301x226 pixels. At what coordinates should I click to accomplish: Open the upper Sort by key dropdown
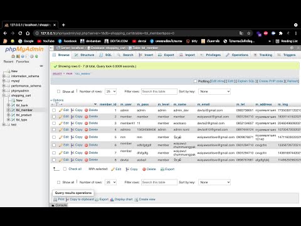[x=214, y=92]
